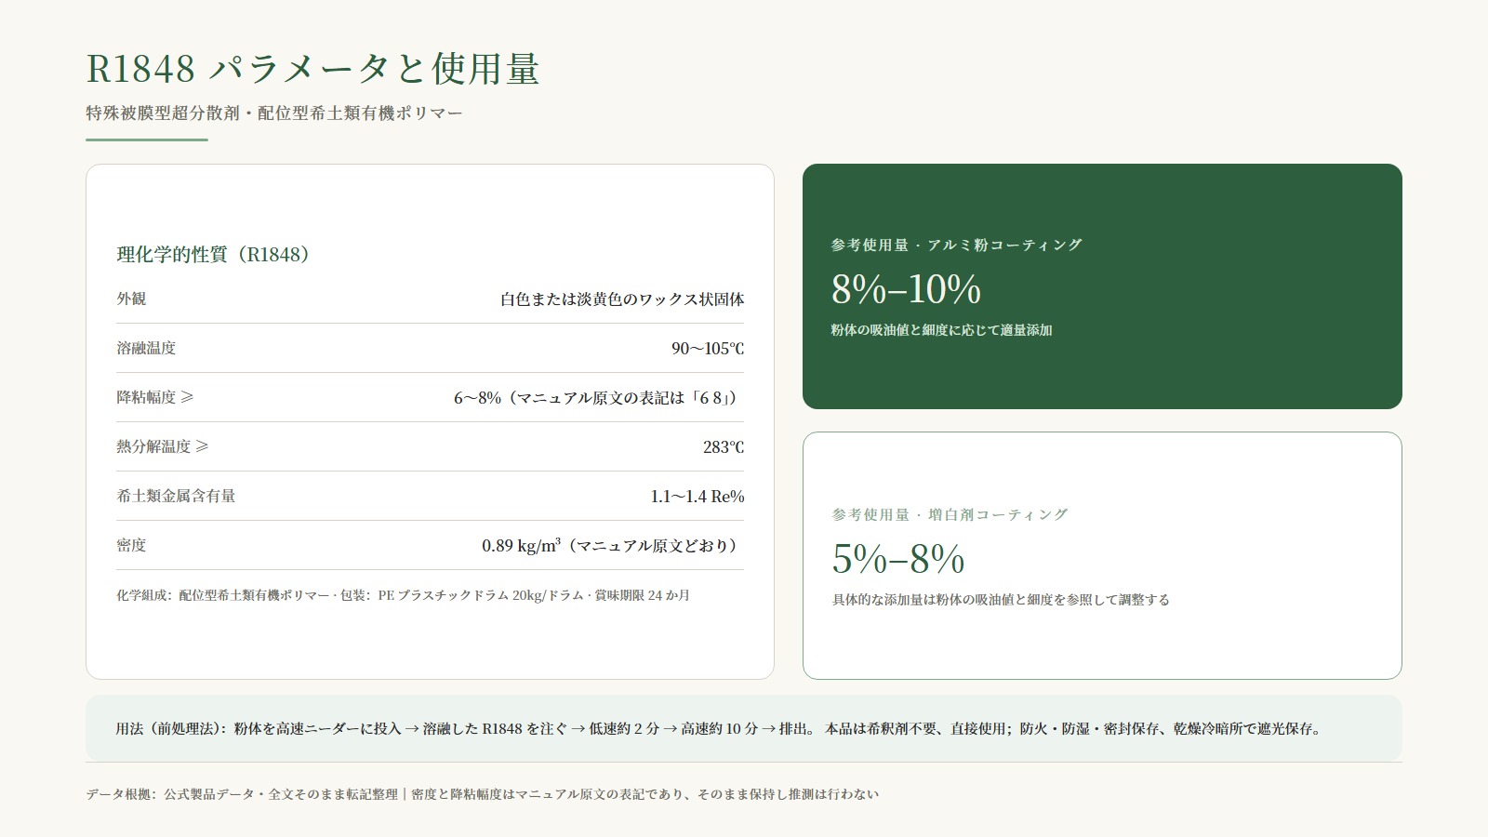The width and height of the screenshot is (1488, 837).
Task: Click the '希土類金属含有量' label
Action: click(176, 496)
